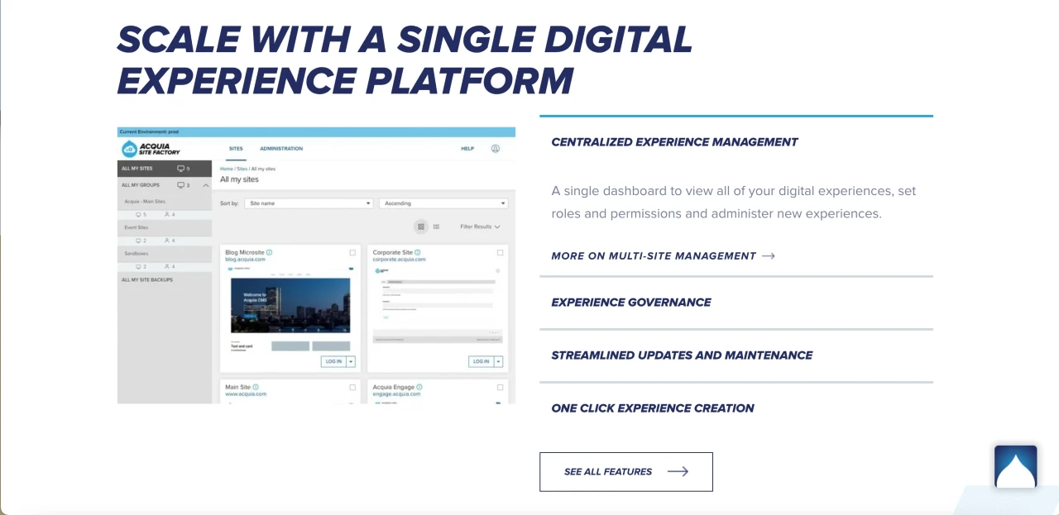Viewport: 1059px width, 515px height.
Task: Expand One Click Experience Creation section
Action: coord(736,408)
